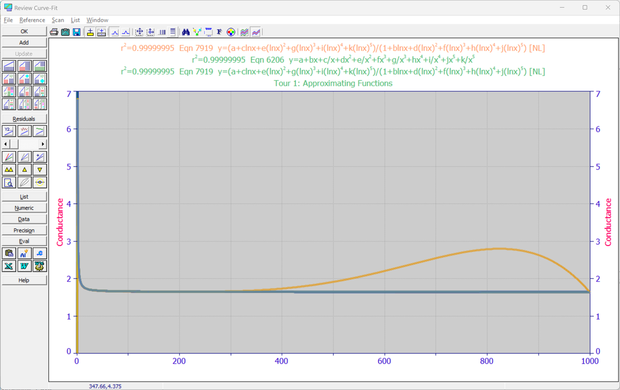The width and height of the screenshot is (620, 390).
Task: Click the rightmost multi-line graph icon in toolbar
Action: [256, 32]
